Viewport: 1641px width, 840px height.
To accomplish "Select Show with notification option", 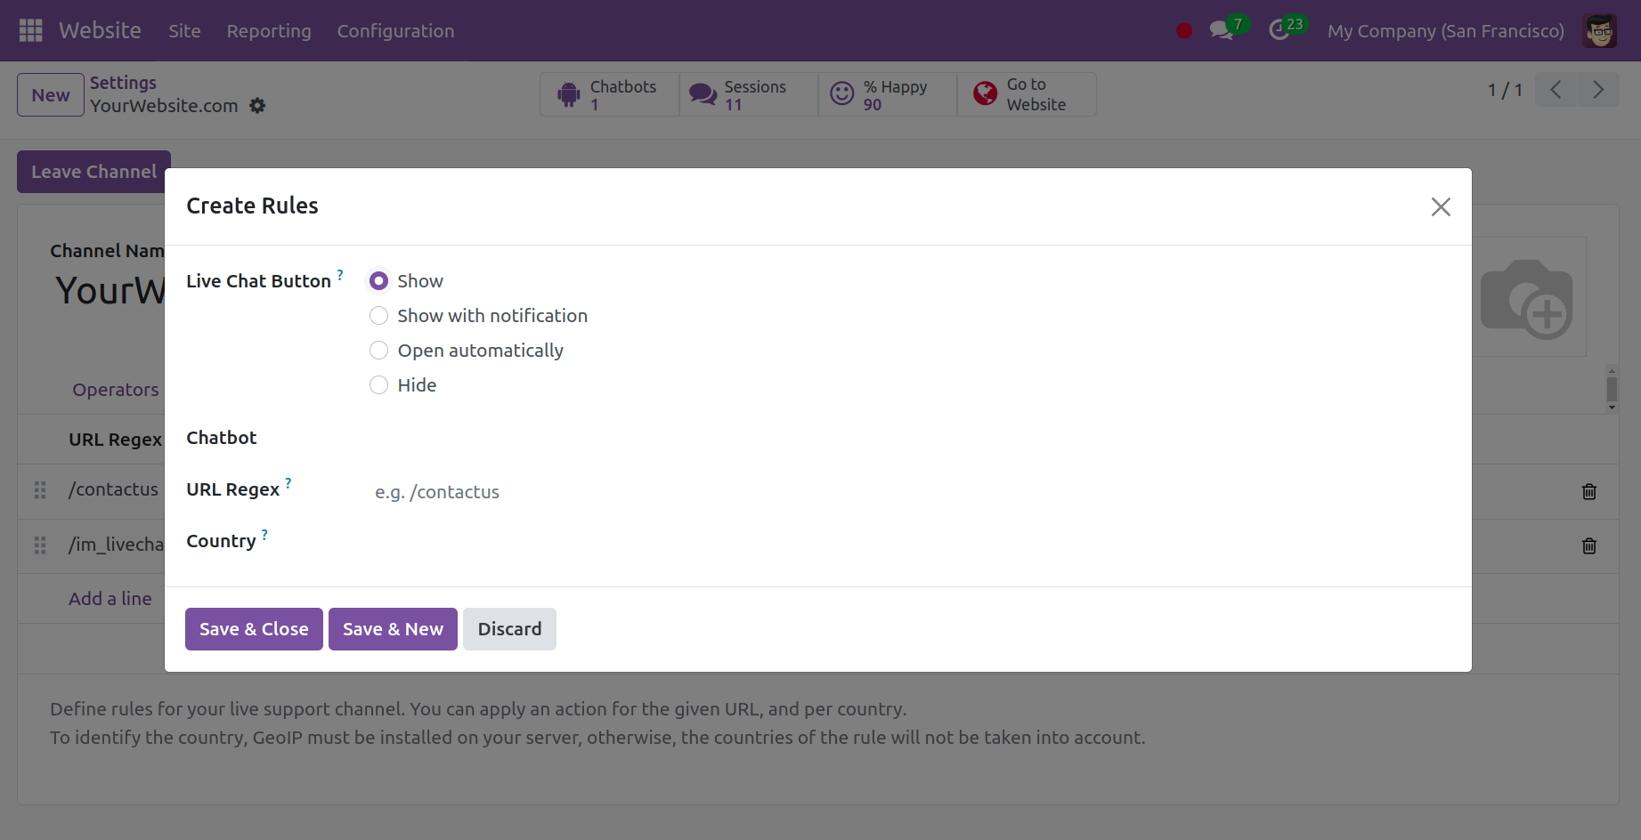I will [379, 316].
